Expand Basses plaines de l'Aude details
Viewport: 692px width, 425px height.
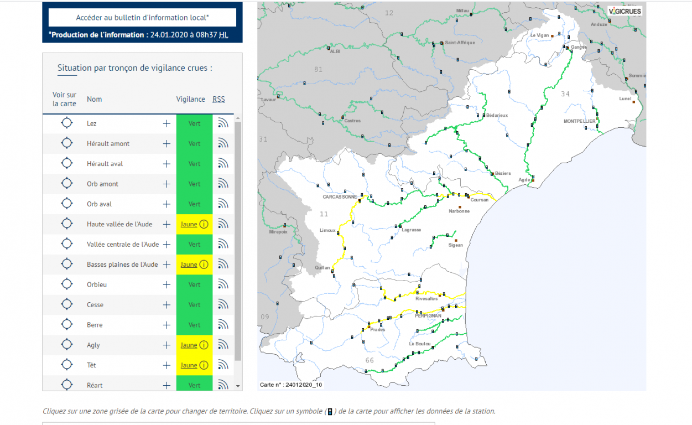pos(167,265)
